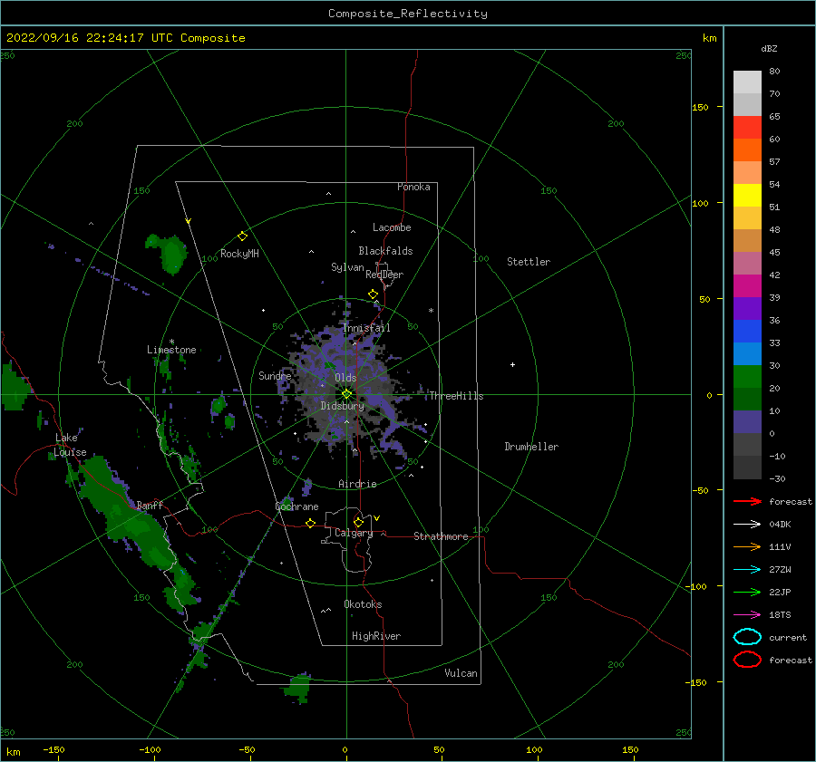Click the green echo cell south of Vulcan boundary
This screenshot has width=816, height=762.
click(x=297, y=688)
